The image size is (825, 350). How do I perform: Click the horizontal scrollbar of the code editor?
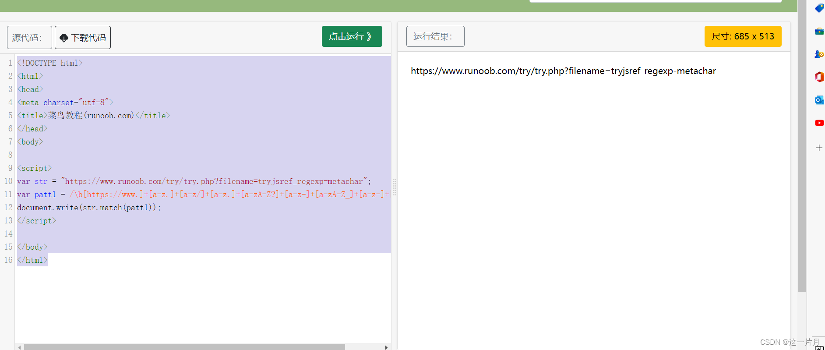184,347
